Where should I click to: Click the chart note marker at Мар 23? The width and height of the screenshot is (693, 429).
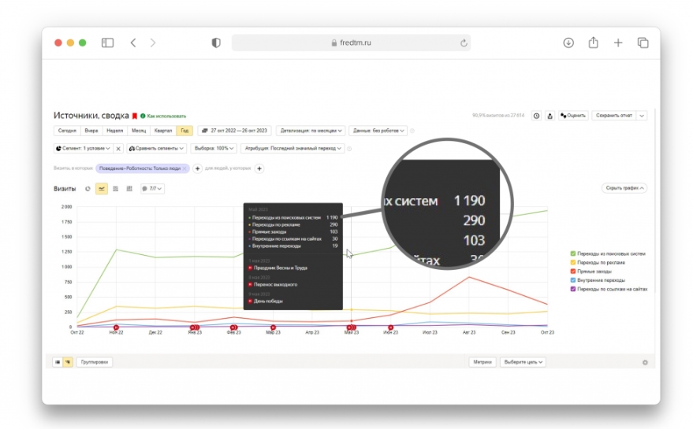273,327
